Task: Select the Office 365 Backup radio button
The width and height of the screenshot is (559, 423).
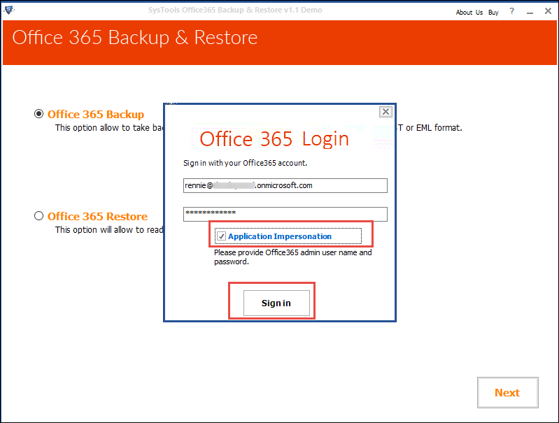Action: pos(38,114)
